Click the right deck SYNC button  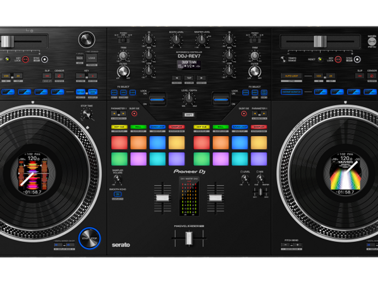pyautogui.click(x=357, y=59)
